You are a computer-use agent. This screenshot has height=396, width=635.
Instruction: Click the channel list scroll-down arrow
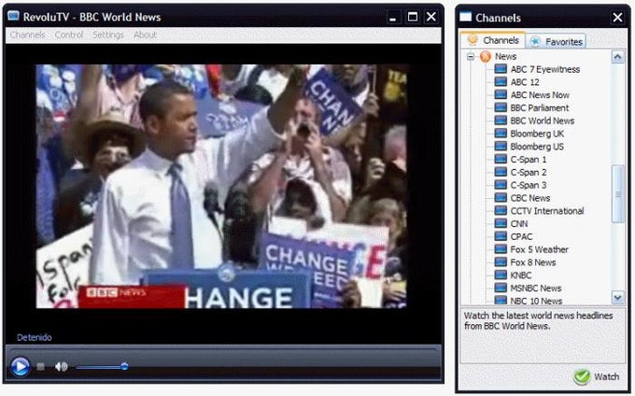click(x=617, y=298)
